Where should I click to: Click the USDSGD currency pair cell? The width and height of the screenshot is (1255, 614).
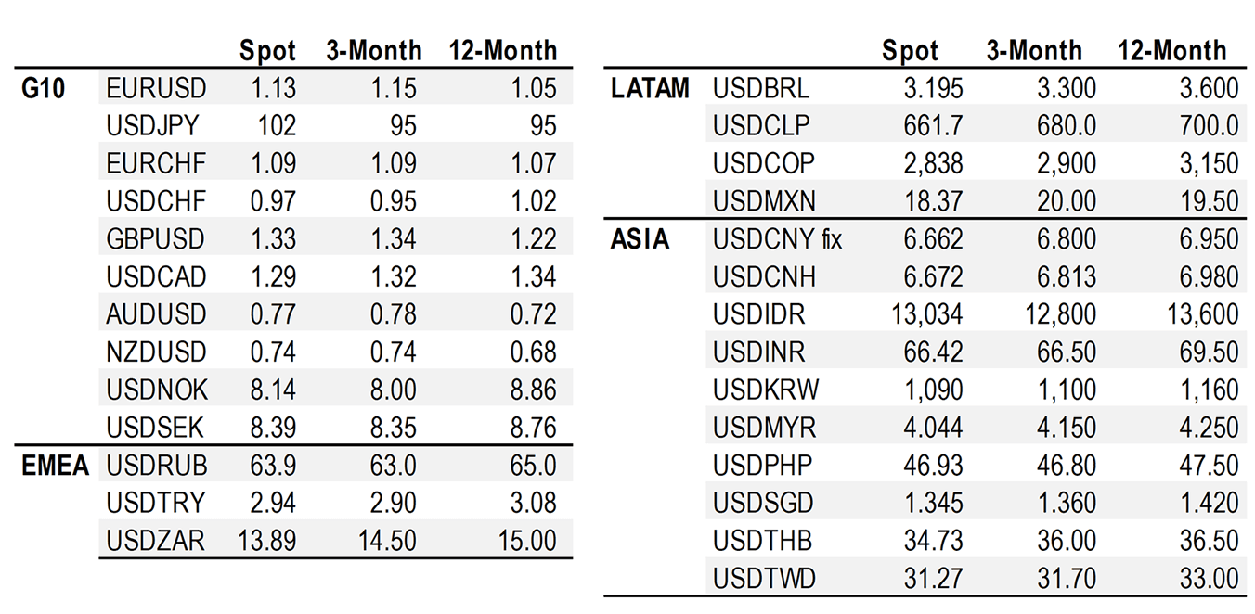pyautogui.click(x=763, y=503)
